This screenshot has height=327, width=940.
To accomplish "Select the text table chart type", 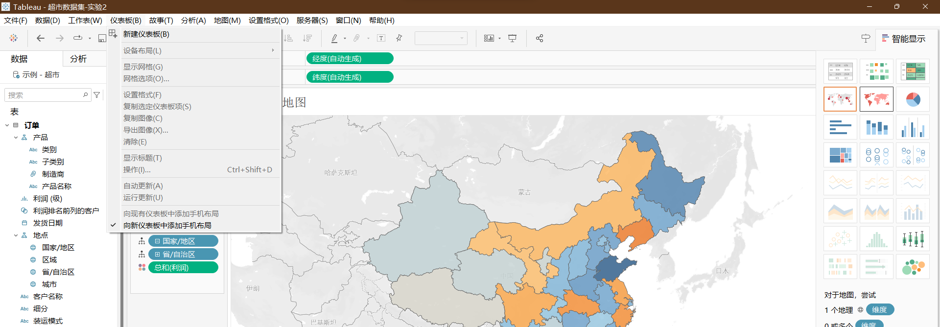I will (840, 71).
